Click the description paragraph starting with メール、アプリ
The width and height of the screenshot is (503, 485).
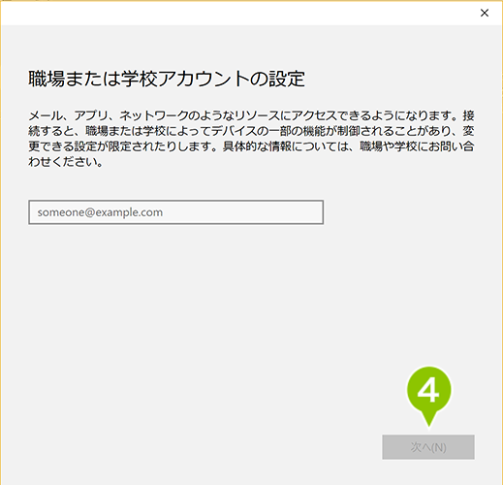tap(251, 139)
